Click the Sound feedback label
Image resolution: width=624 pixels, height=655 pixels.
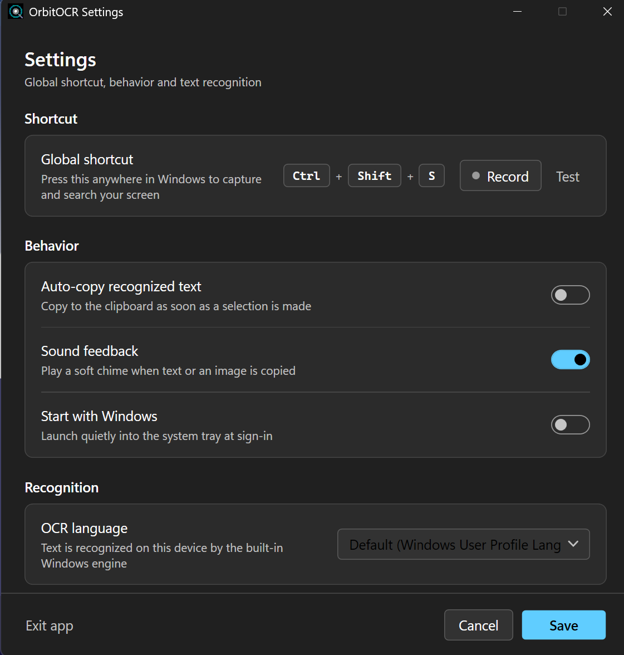(89, 351)
